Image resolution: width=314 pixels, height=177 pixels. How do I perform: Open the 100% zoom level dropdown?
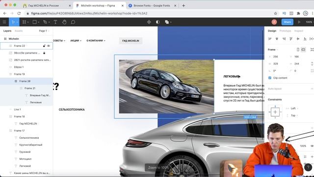click(310, 22)
